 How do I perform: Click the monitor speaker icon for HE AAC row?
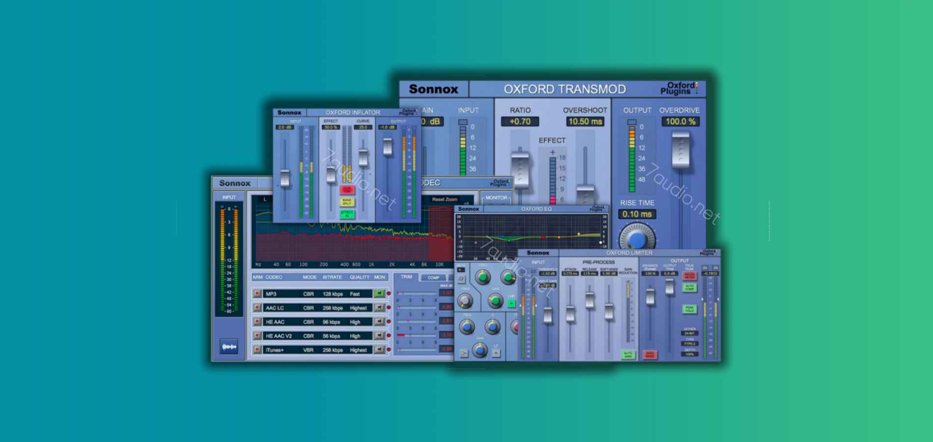[379, 322]
